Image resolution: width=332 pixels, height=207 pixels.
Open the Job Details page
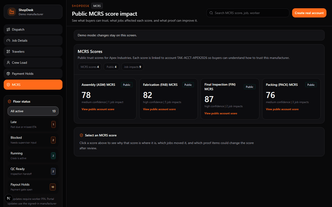[33, 41]
